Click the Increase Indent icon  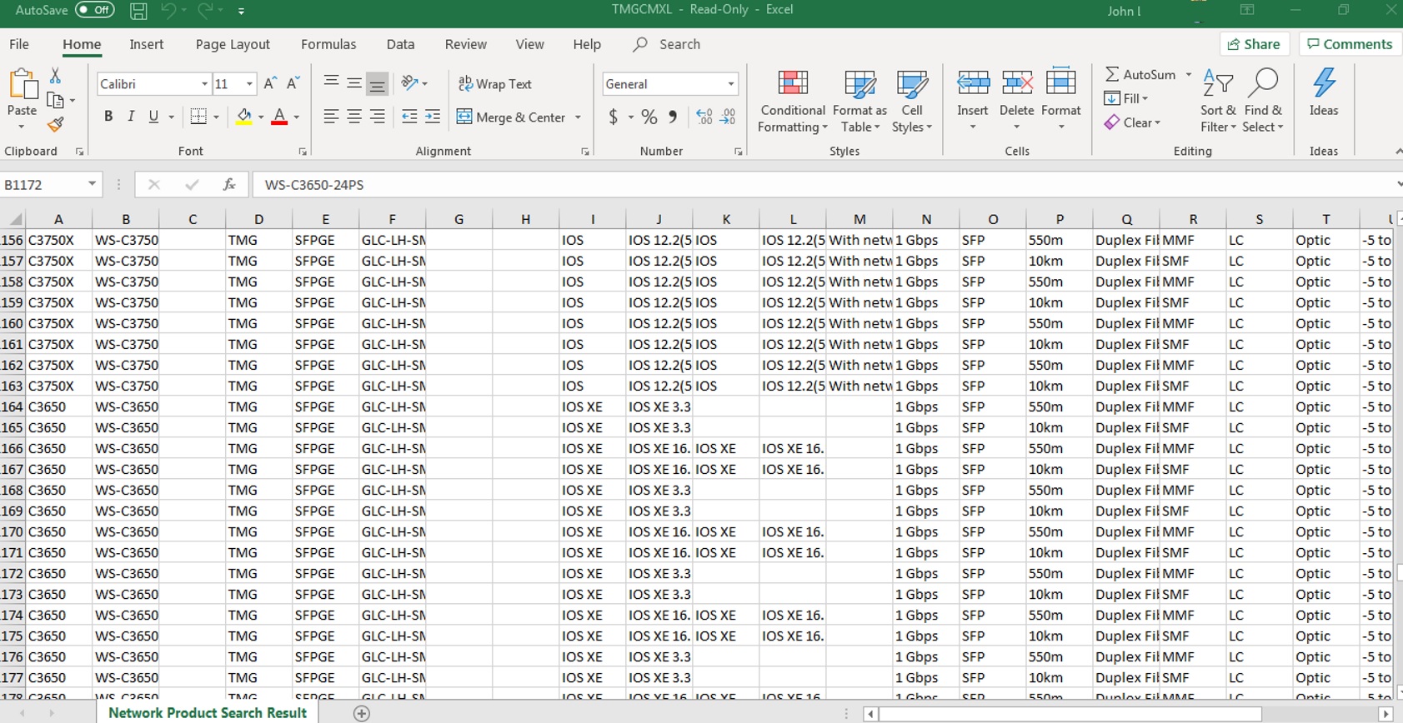pyautogui.click(x=433, y=117)
